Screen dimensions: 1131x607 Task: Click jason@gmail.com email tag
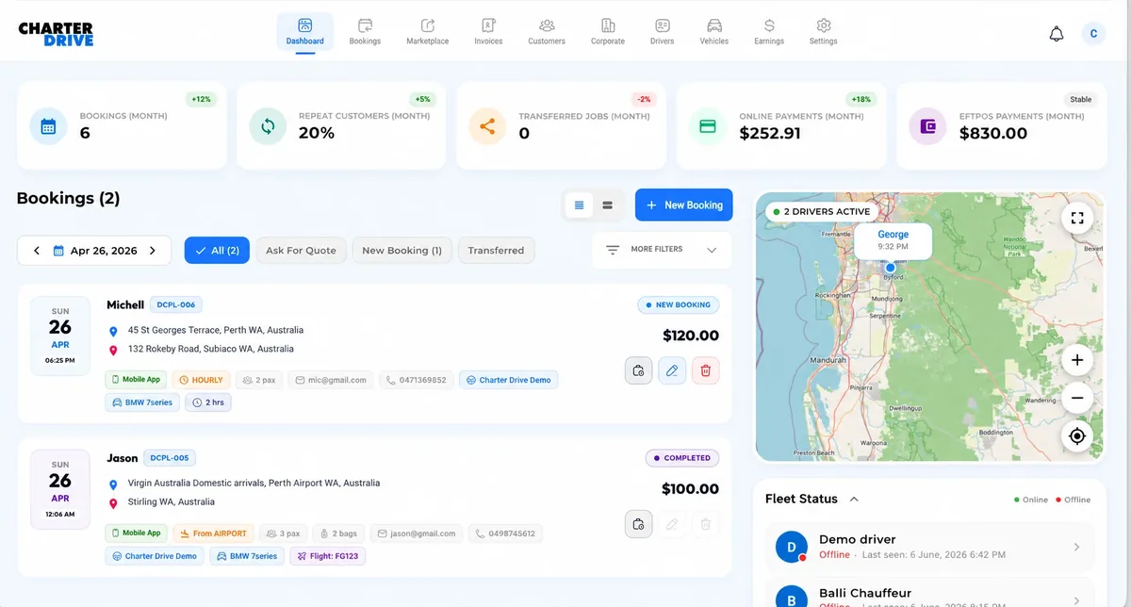(x=416, y=533)
